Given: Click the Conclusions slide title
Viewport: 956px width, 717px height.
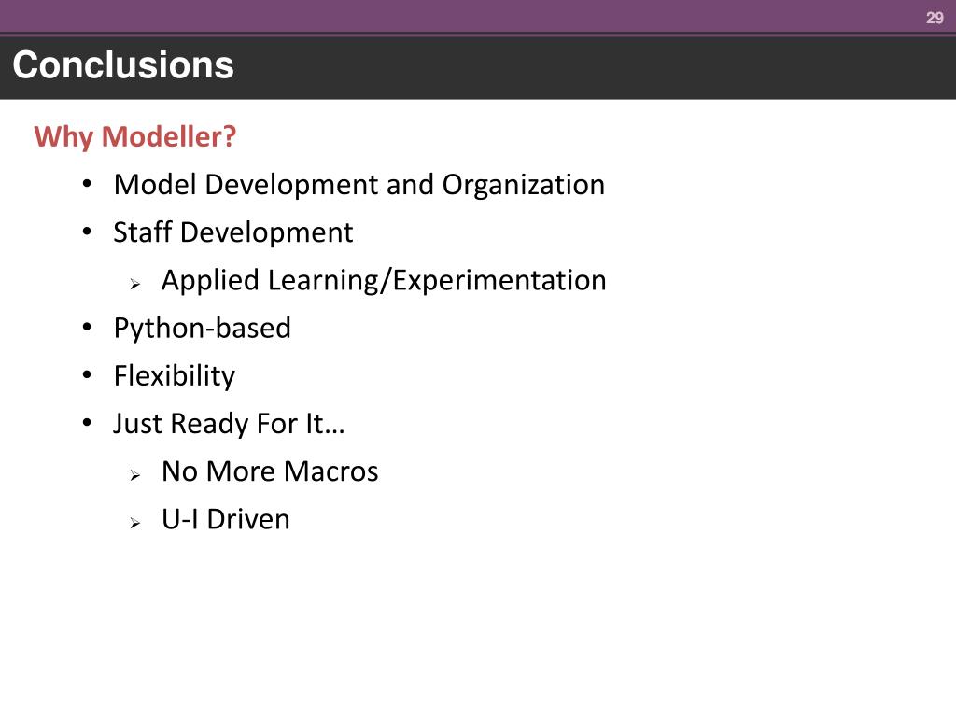Looking at the screenshot, I should (x=123, y=65).
